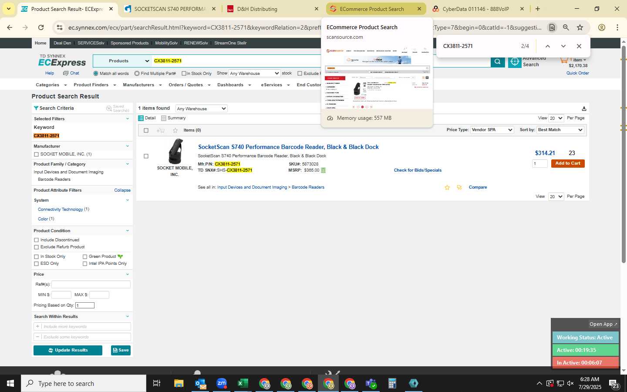627x392 pixels.
Task: Click the magnifier search button in ECExpress
Action: pyautogui.click(x=497, y=62)
